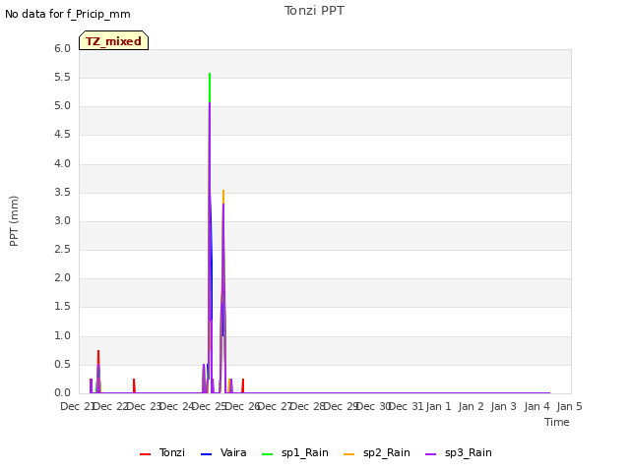Click the red Tonzi spike after Dec 26

tap(243, 384)
